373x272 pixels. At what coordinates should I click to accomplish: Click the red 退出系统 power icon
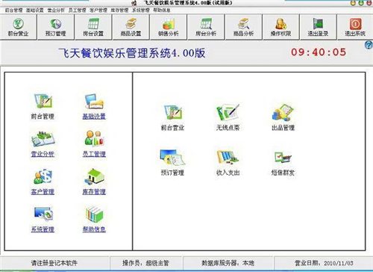tap(355, 24)
